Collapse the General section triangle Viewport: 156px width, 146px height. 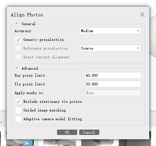point(16,23)
